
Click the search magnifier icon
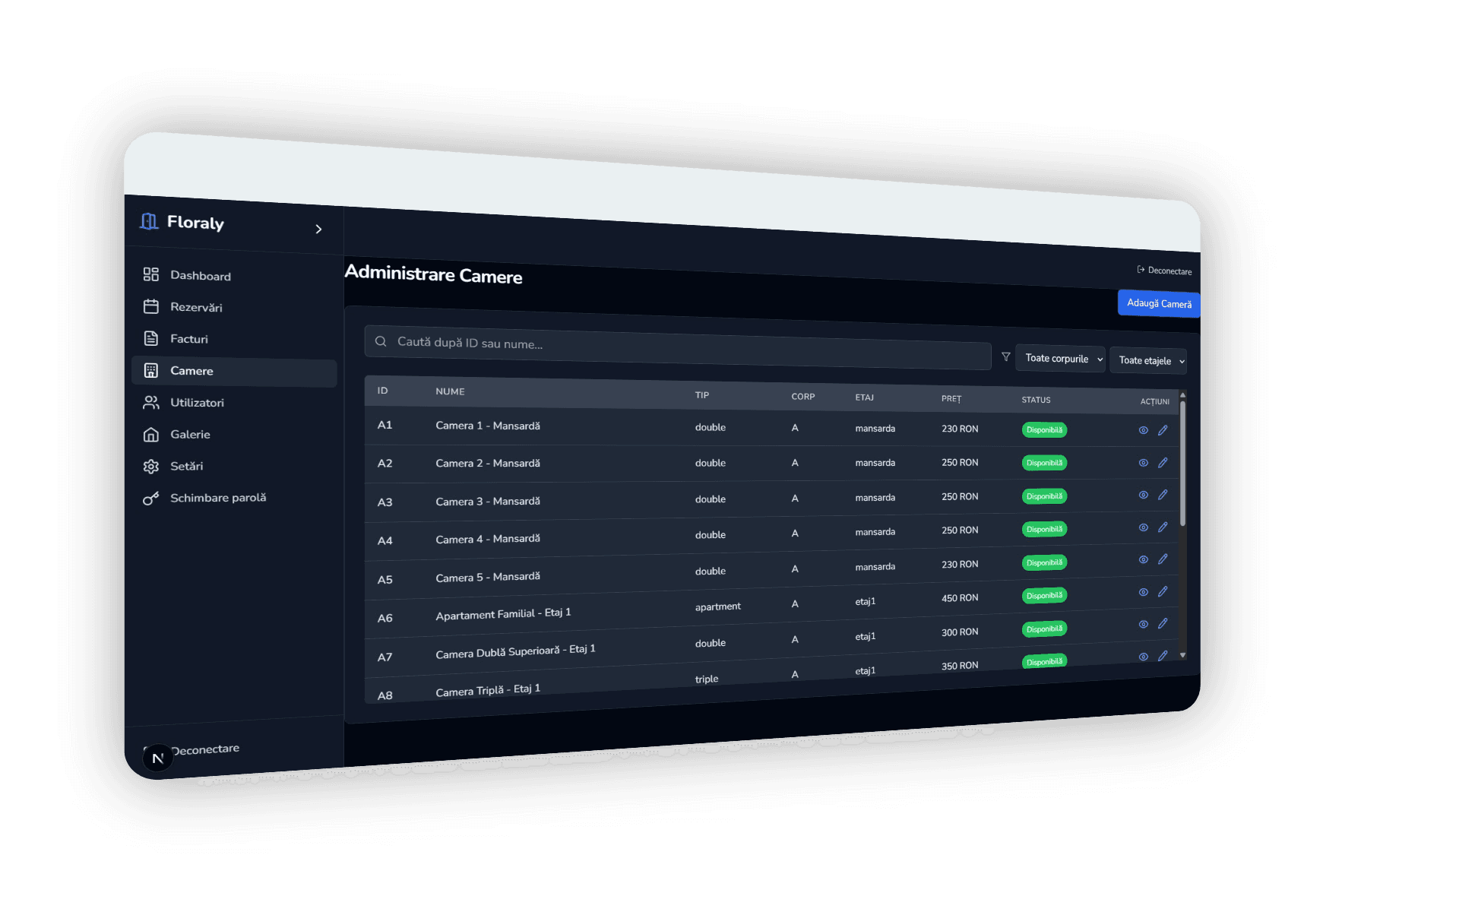[381, 341]
